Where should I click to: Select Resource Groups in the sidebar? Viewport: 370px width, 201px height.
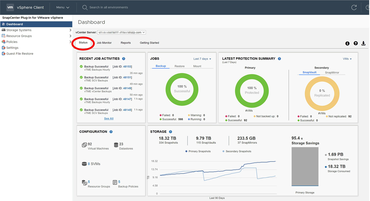click(x=19, y=36)
